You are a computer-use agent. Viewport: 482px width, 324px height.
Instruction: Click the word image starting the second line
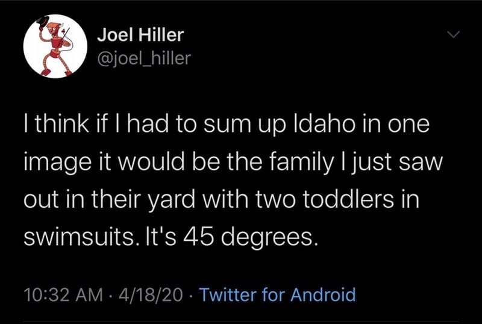coord(57,163)
